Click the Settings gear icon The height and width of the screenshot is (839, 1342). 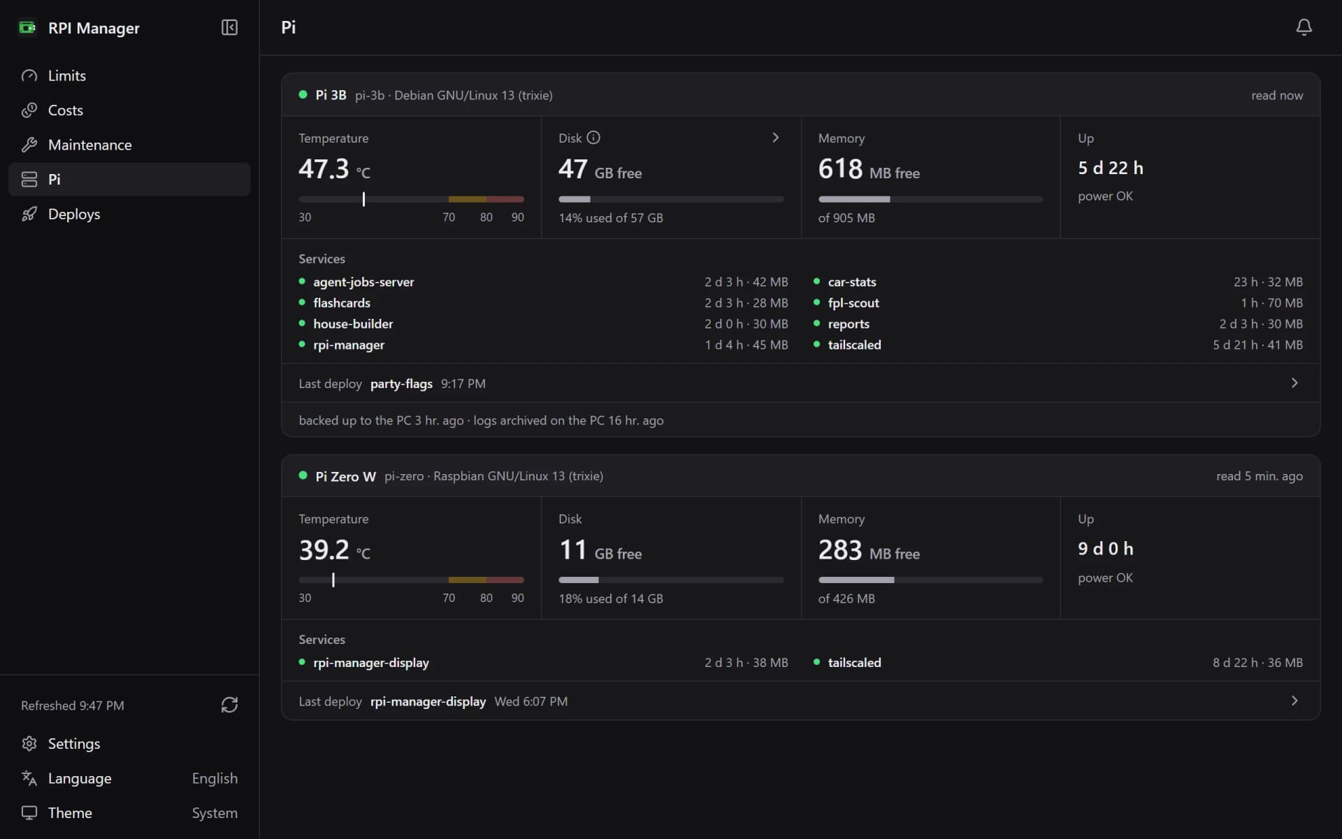pos(29,743)
